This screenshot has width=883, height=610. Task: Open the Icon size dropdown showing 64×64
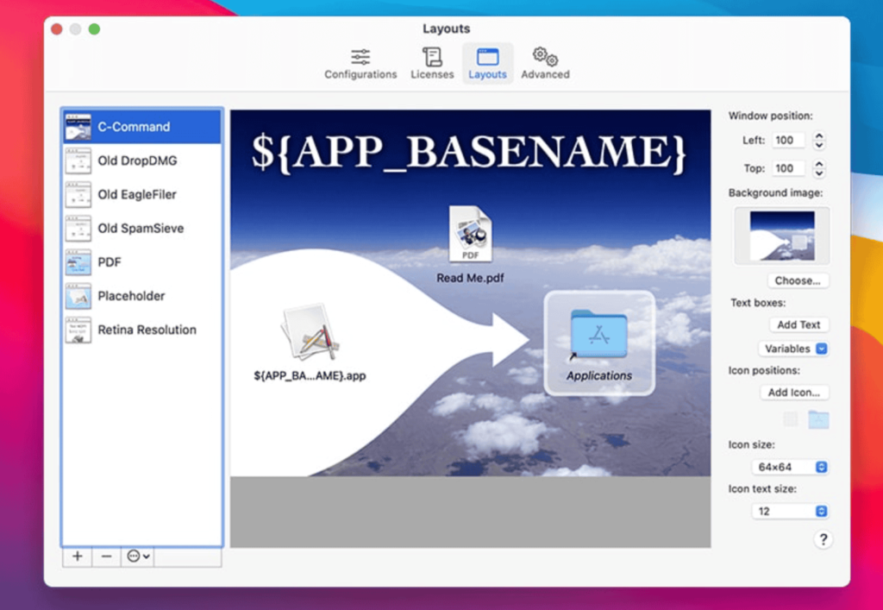(790, 466)
